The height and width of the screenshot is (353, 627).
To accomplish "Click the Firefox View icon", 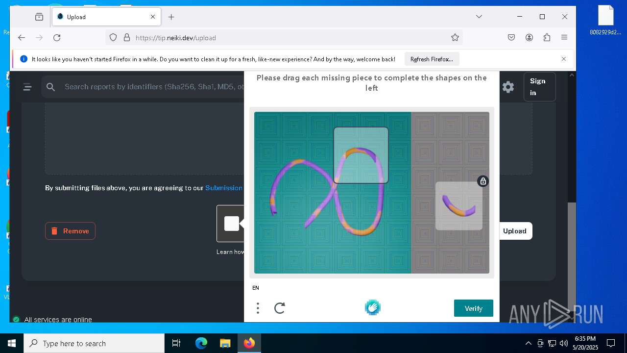I will 39,17.
